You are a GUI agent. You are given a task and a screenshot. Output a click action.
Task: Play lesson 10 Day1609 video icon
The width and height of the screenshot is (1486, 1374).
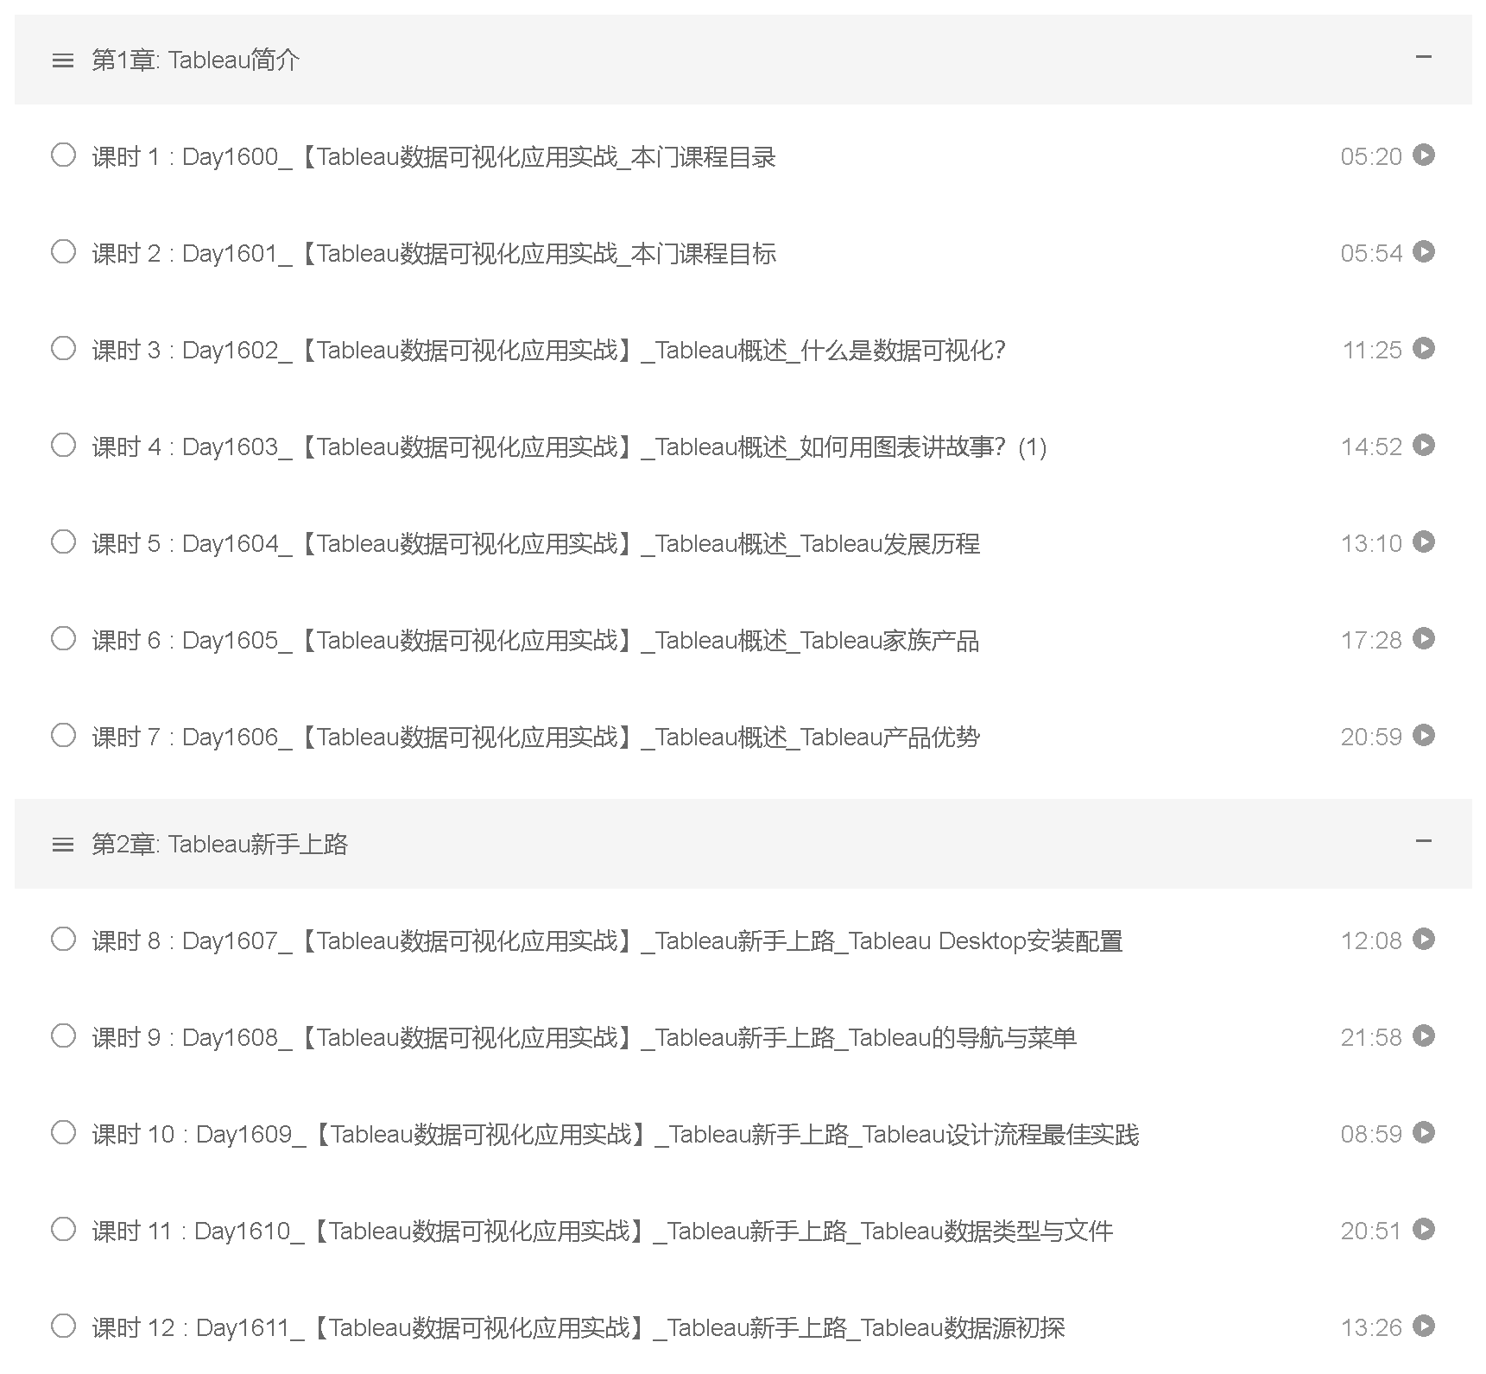tap(1424, 1132)
